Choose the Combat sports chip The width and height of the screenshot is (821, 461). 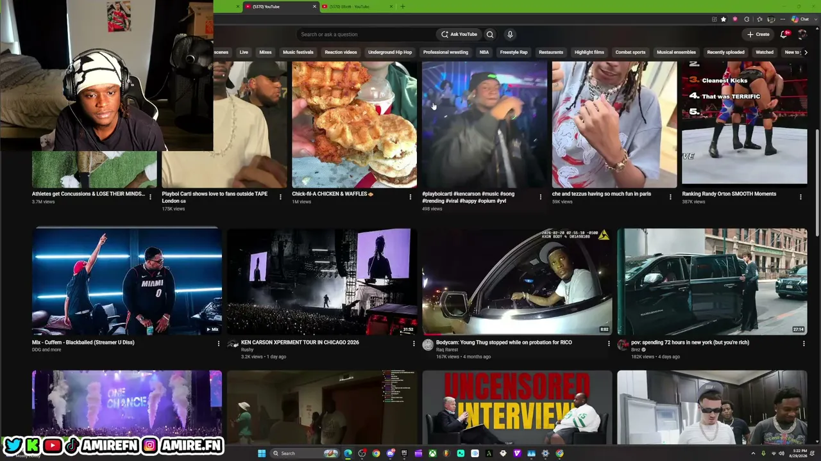pos(631,53)
